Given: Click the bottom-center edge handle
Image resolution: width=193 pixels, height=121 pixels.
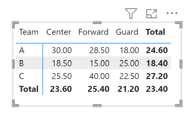Looking at the screenshot, I should (97, 105).
